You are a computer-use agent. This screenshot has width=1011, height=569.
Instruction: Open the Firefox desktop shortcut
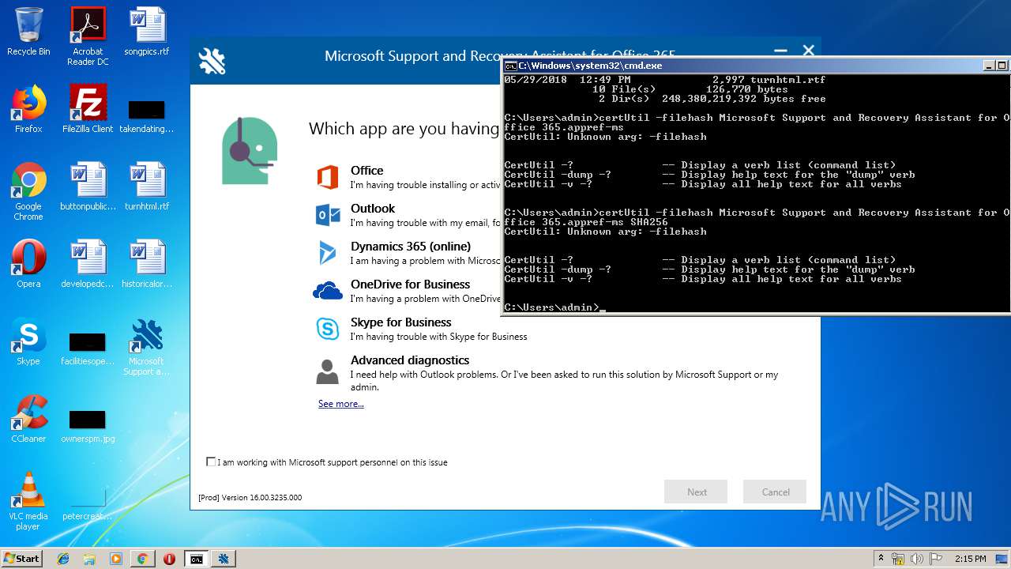[x=28, y=109]
